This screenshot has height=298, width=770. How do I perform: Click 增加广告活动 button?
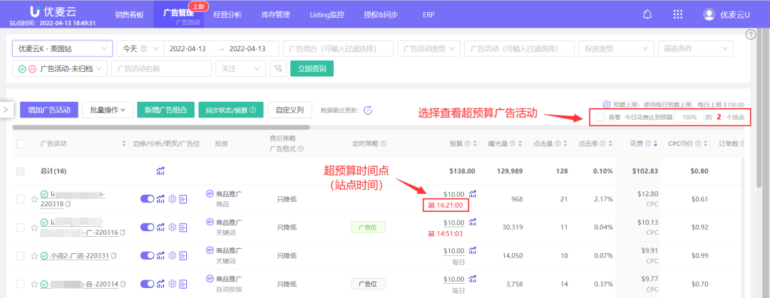[49, 110]
